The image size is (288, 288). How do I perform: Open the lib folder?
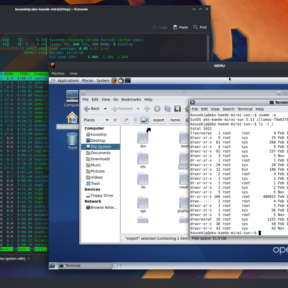(x=143, y=181)
